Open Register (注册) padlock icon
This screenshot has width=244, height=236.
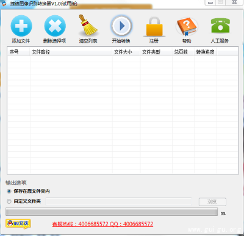coord(154,27)
